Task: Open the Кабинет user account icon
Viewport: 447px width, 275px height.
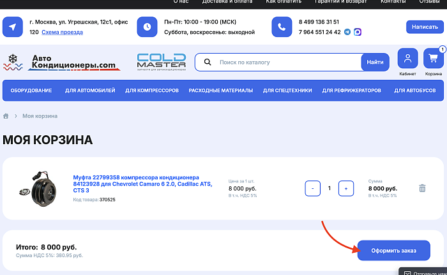Action: pyautogui.click(x=407, y=59)
